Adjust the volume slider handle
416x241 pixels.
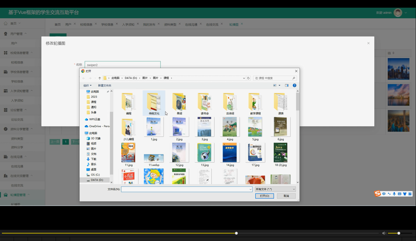click(399, 233)
